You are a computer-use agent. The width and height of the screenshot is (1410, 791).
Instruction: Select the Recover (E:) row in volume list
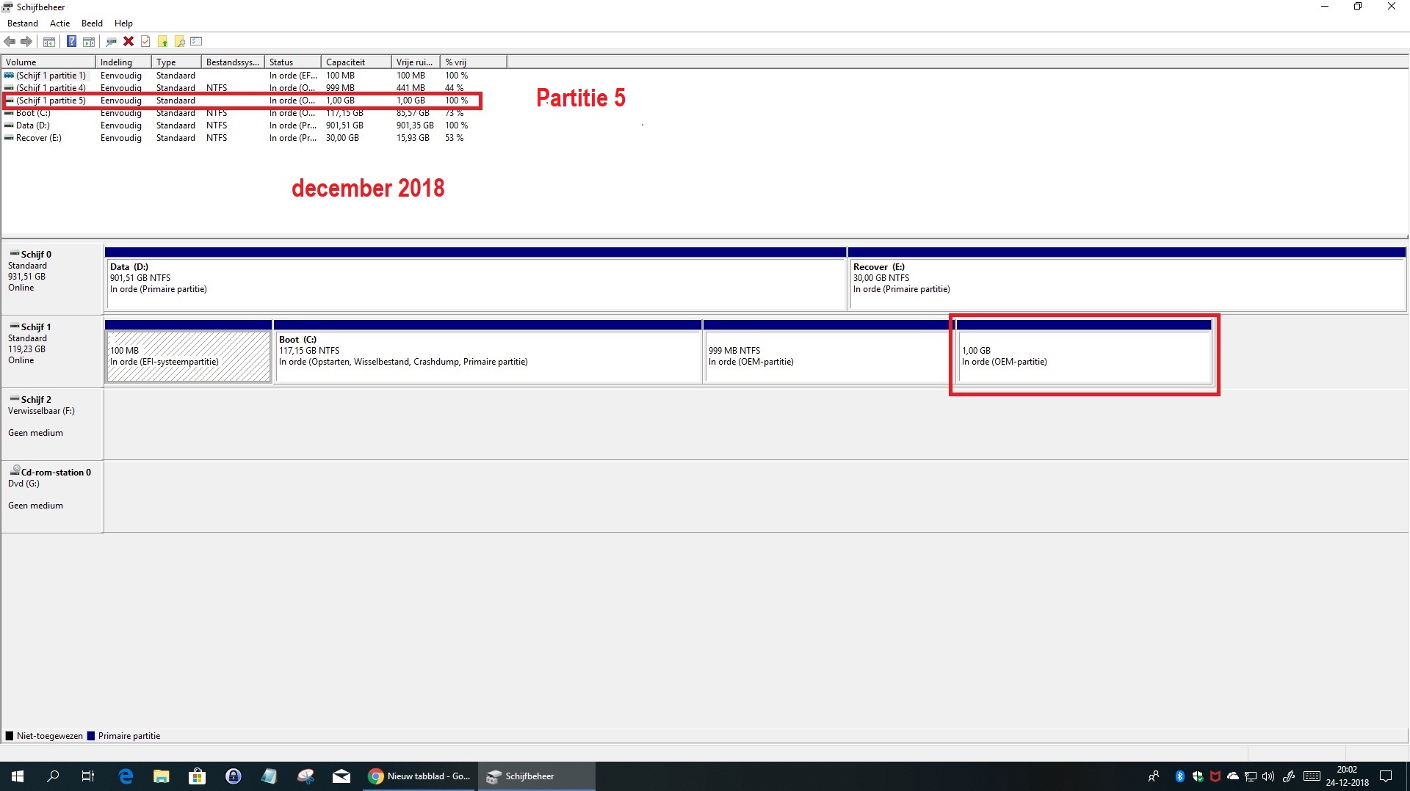(x=39, y=138)
